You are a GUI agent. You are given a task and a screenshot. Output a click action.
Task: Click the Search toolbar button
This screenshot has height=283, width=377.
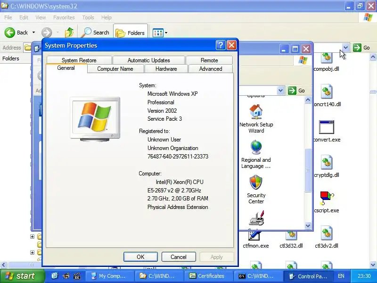pos(95,33)
